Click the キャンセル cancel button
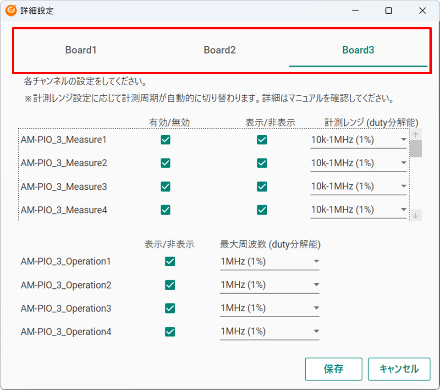This screenshot has width=440, height=390. click(x=399, y=369)
